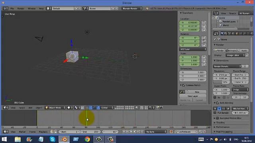Click the Location Y value field

pos(190,26)
